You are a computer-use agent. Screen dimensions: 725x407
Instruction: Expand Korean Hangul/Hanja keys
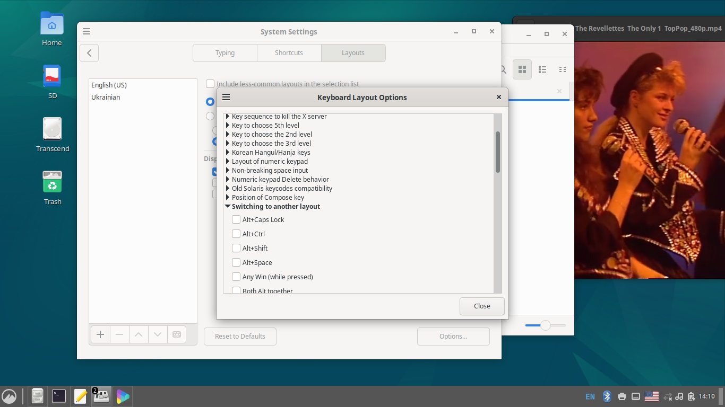tap(228, 152)
